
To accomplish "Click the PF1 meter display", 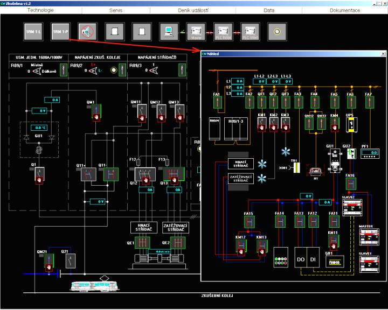I will pyautogui.click(x=369, y=153).
